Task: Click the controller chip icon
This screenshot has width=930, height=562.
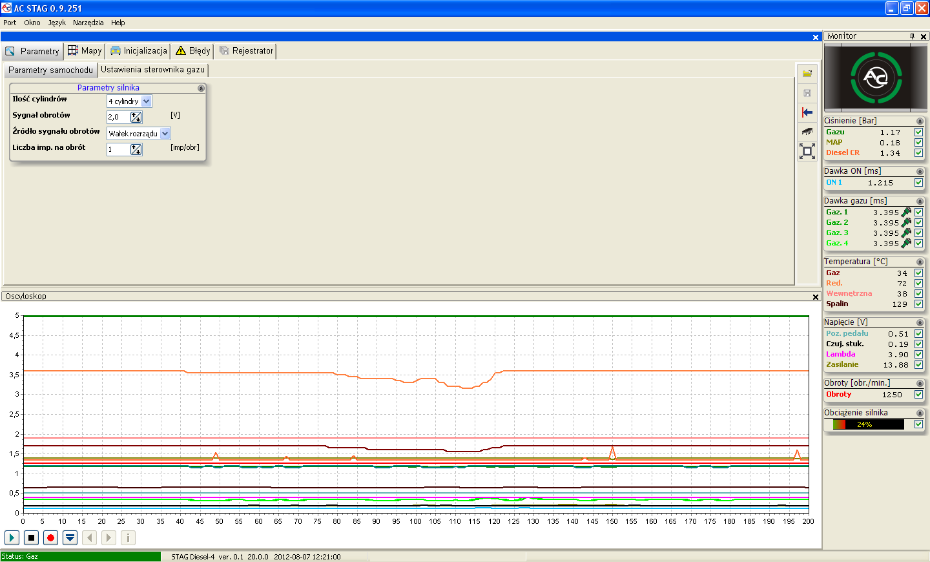Action: [807, 132]
